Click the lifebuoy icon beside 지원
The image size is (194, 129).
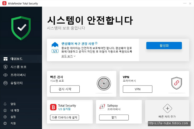click(x=5, y=123)
